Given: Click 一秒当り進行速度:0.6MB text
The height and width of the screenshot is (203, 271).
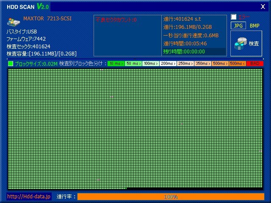Looking at the screenshot, I should 191,36.
